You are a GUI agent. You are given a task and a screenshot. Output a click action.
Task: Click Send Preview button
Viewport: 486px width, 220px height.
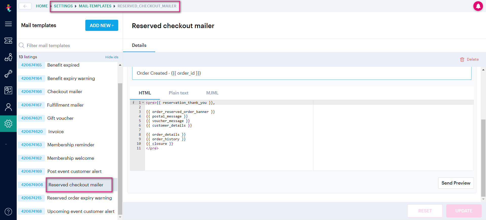pos(456,183)
